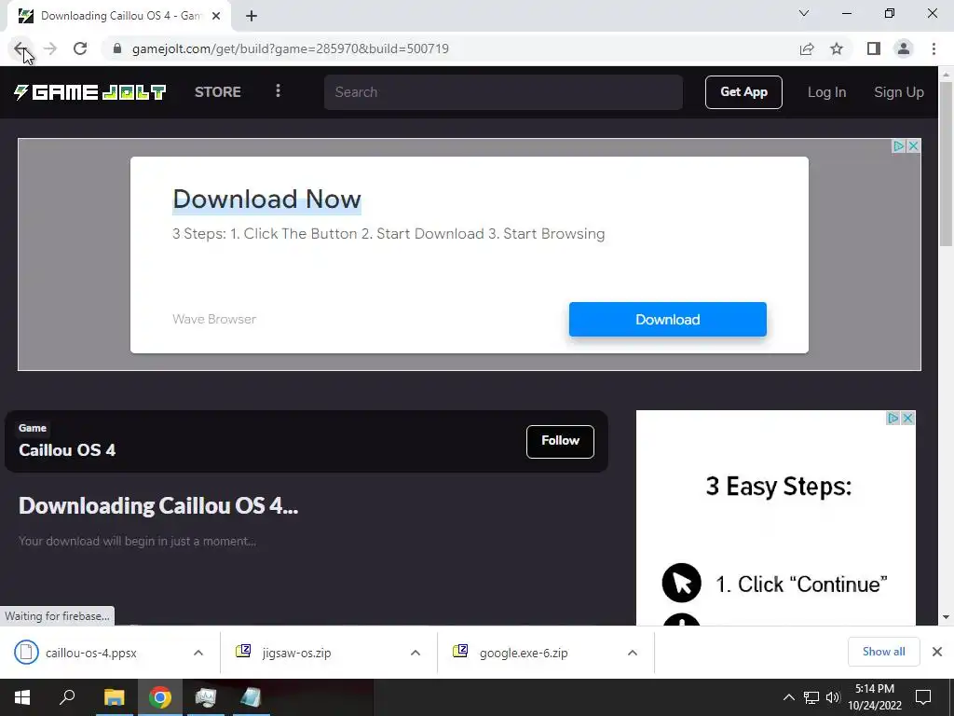
Task: Follow the Caillou OS 4 game
Action: 560,441
